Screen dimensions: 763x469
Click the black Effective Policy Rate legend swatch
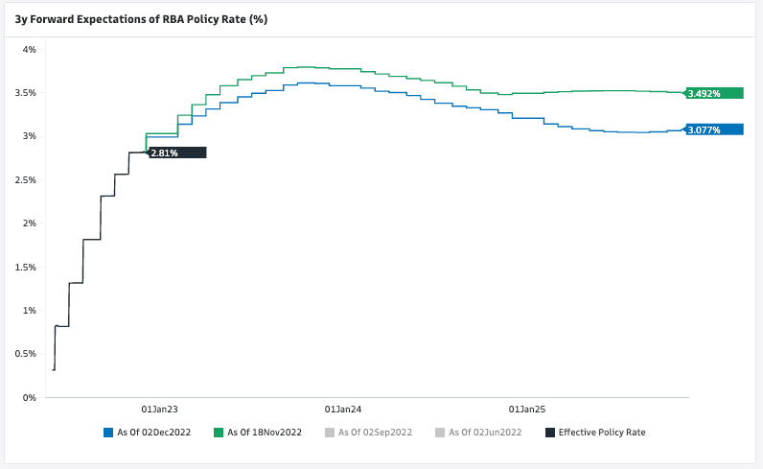click(549, 433)
